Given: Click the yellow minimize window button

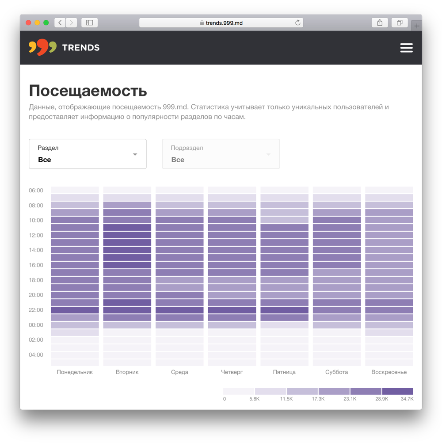Looking at the screenshot, I should 37,23.
